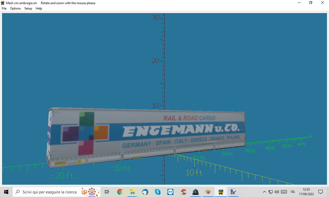Open the touch keyboard tray icon
Image resolution: width=329 pixels, height=197 pixels.
point(284,192)
